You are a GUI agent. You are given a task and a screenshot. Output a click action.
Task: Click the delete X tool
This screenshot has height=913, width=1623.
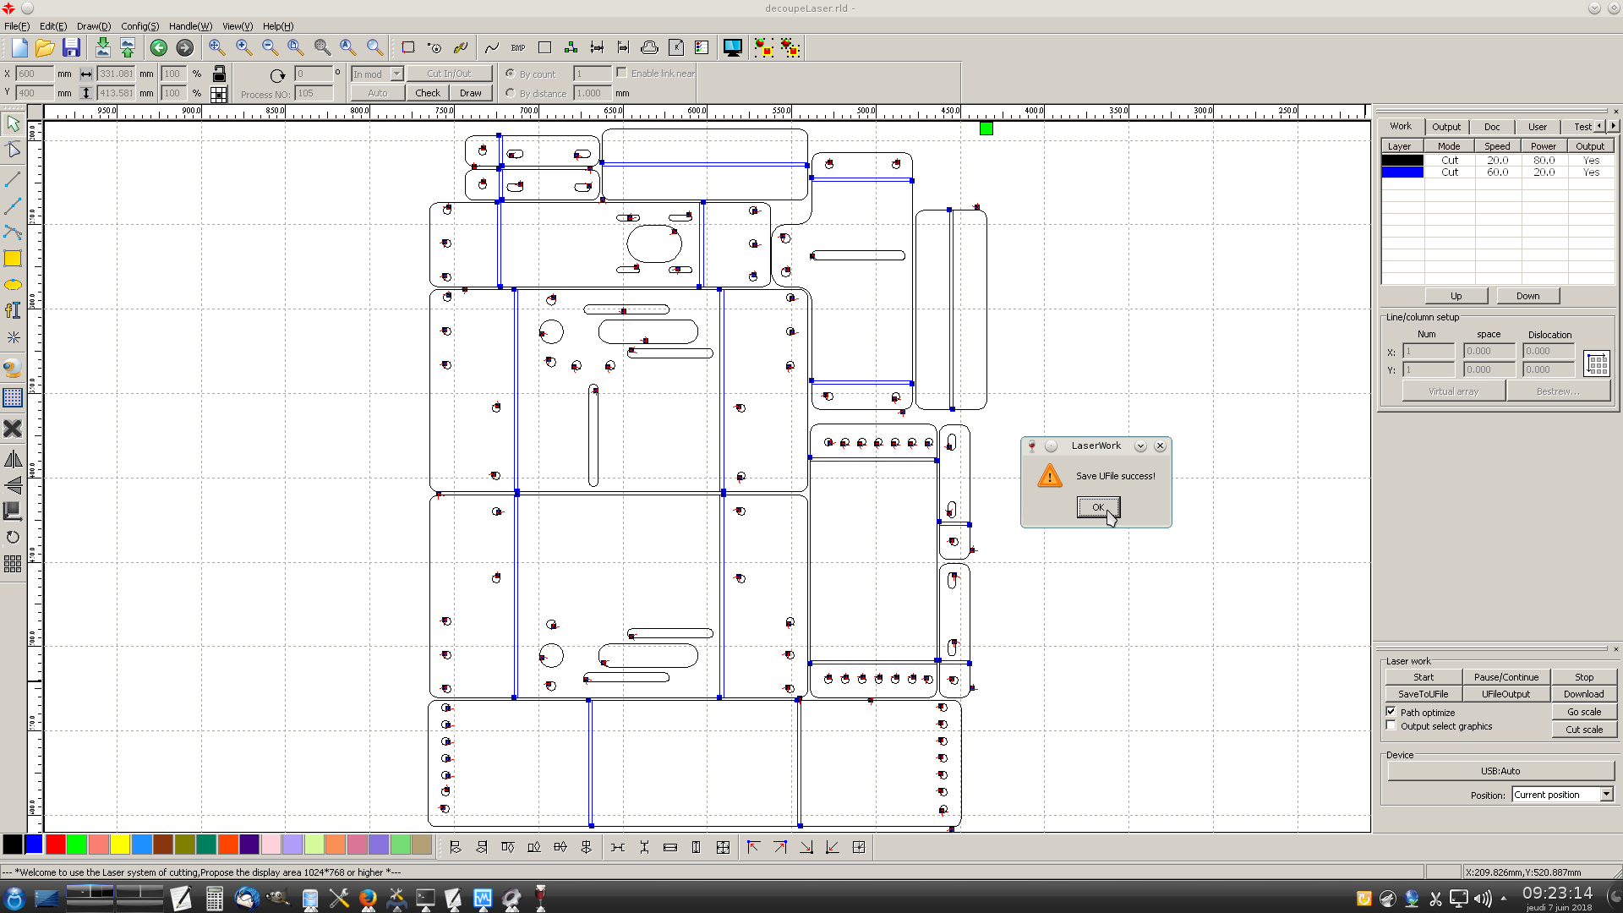coord(13,429)
